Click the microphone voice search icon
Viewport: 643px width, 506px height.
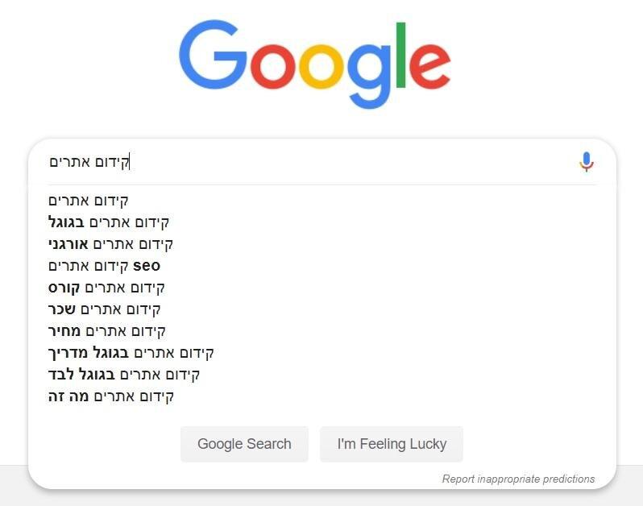(x=586, y=163)
